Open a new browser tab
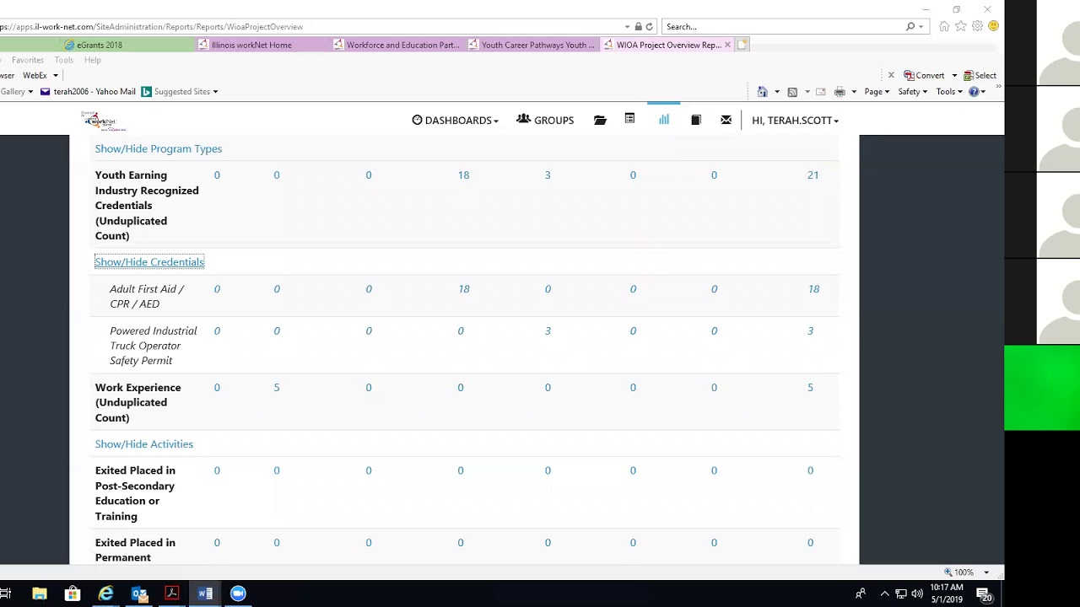 [742, 46]
